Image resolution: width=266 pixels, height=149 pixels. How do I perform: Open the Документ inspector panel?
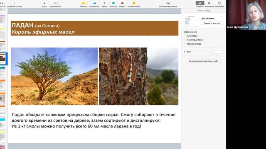(x=219, y=3)
